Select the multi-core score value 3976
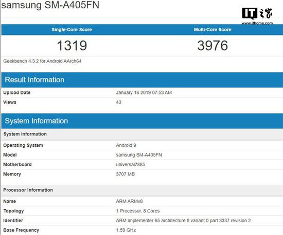283x235 pixels. tap(213, 46)
